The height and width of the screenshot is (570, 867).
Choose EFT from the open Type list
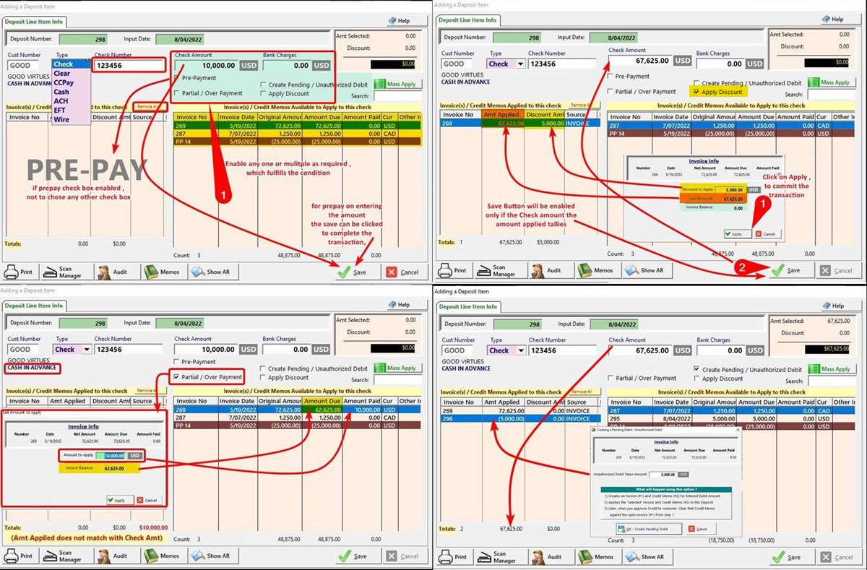71,111
